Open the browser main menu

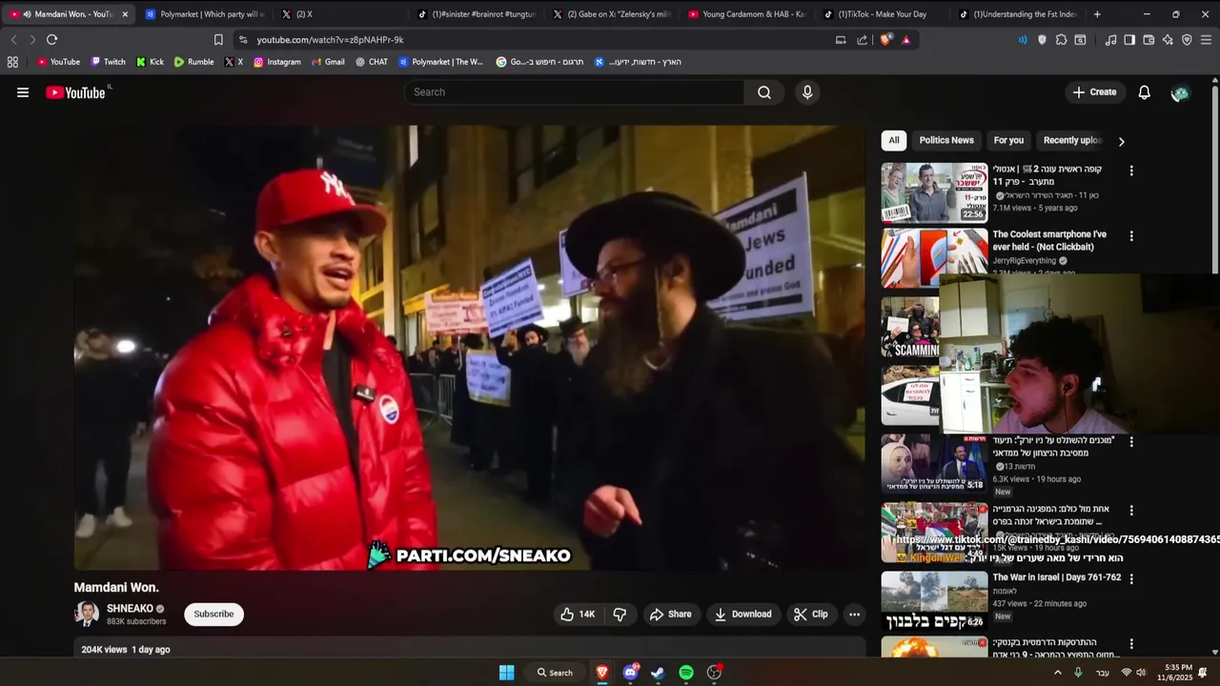click(1206, 40)
